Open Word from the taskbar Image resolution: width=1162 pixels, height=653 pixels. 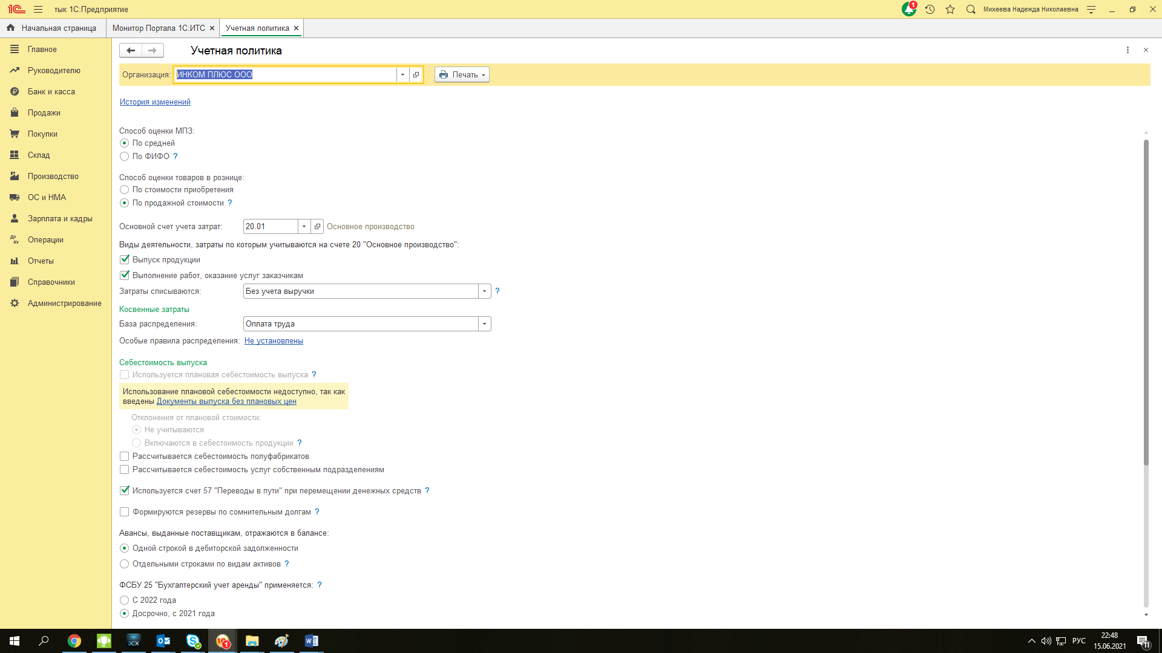click(312, 641)
